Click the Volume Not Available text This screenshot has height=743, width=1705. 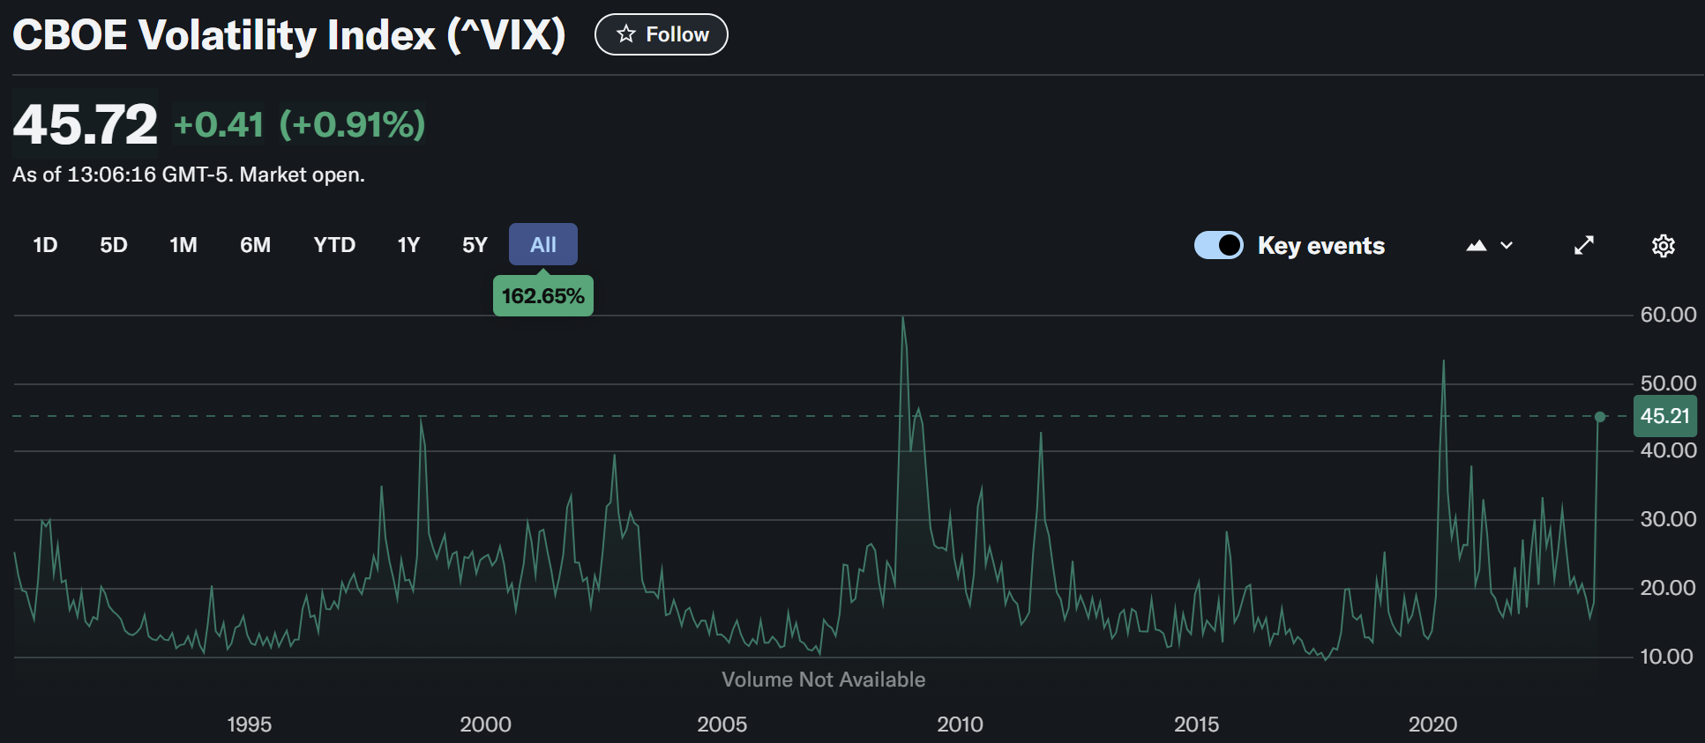[x=824, y=680]
